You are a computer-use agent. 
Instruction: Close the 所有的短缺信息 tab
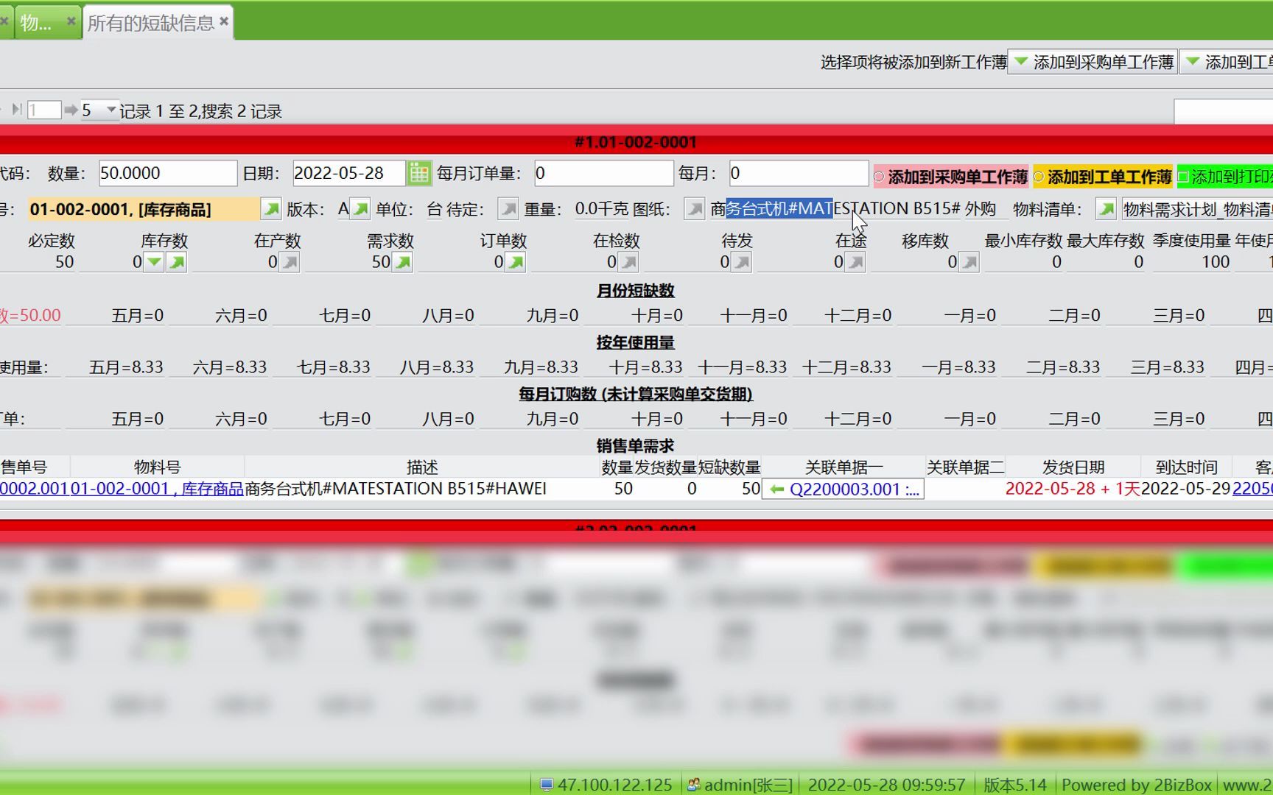point(224,21)
